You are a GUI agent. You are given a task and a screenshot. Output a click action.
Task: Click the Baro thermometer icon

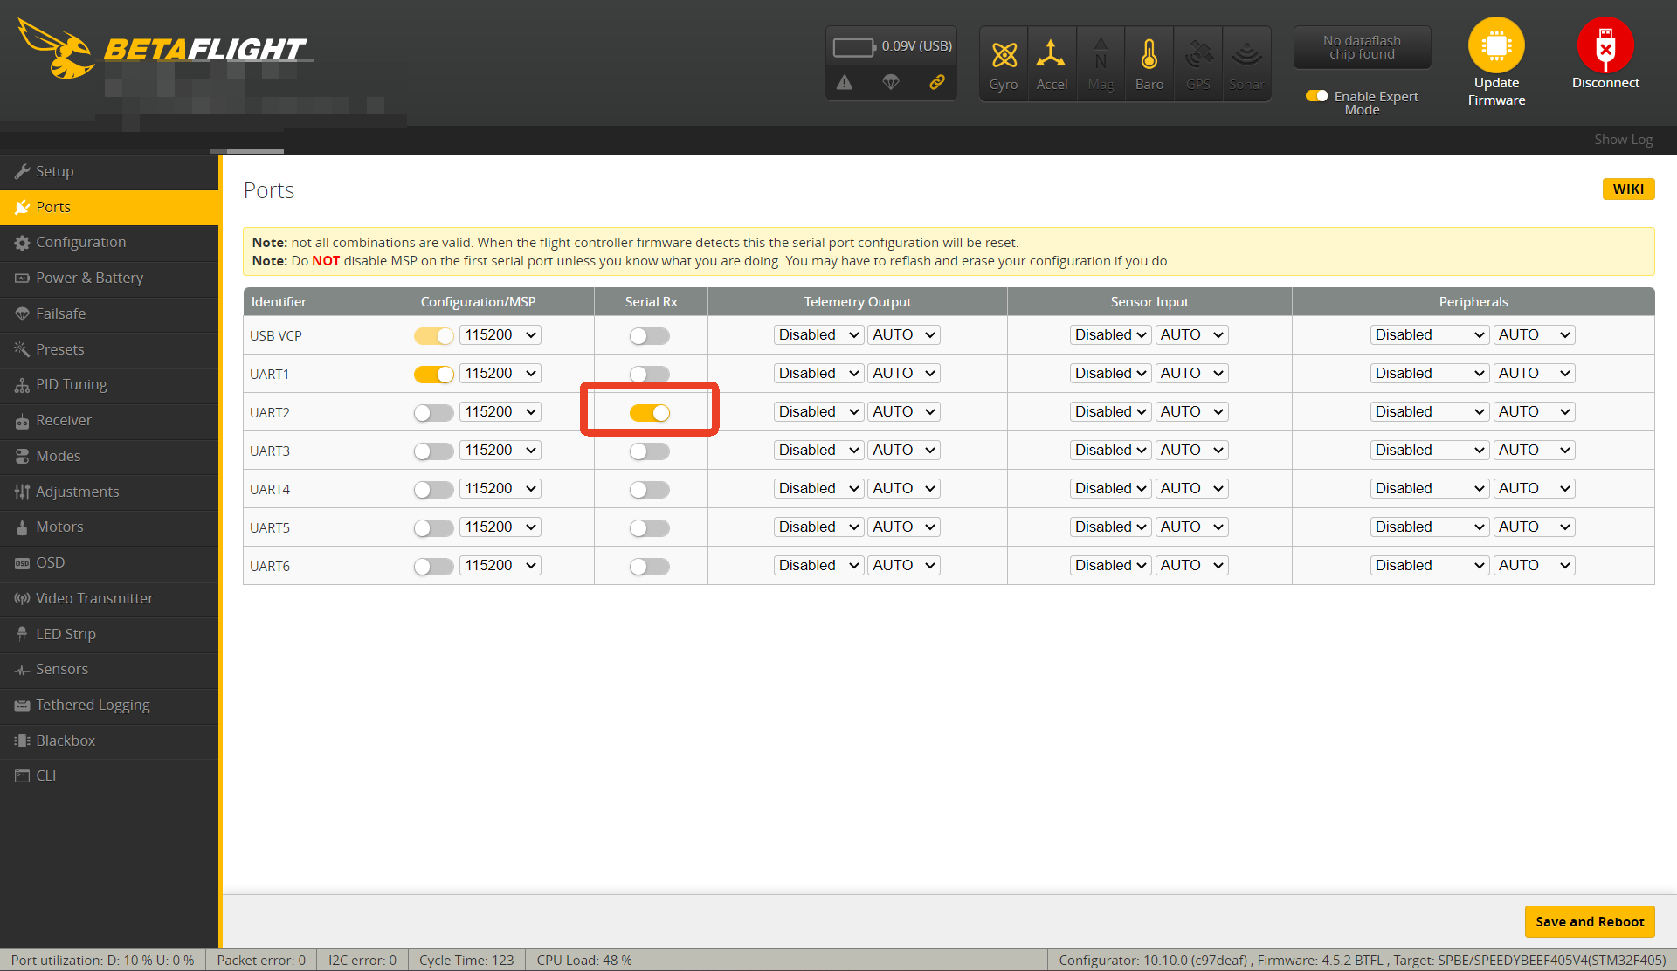tap(1149, 56)
